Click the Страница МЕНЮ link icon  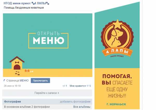point(4,80)
